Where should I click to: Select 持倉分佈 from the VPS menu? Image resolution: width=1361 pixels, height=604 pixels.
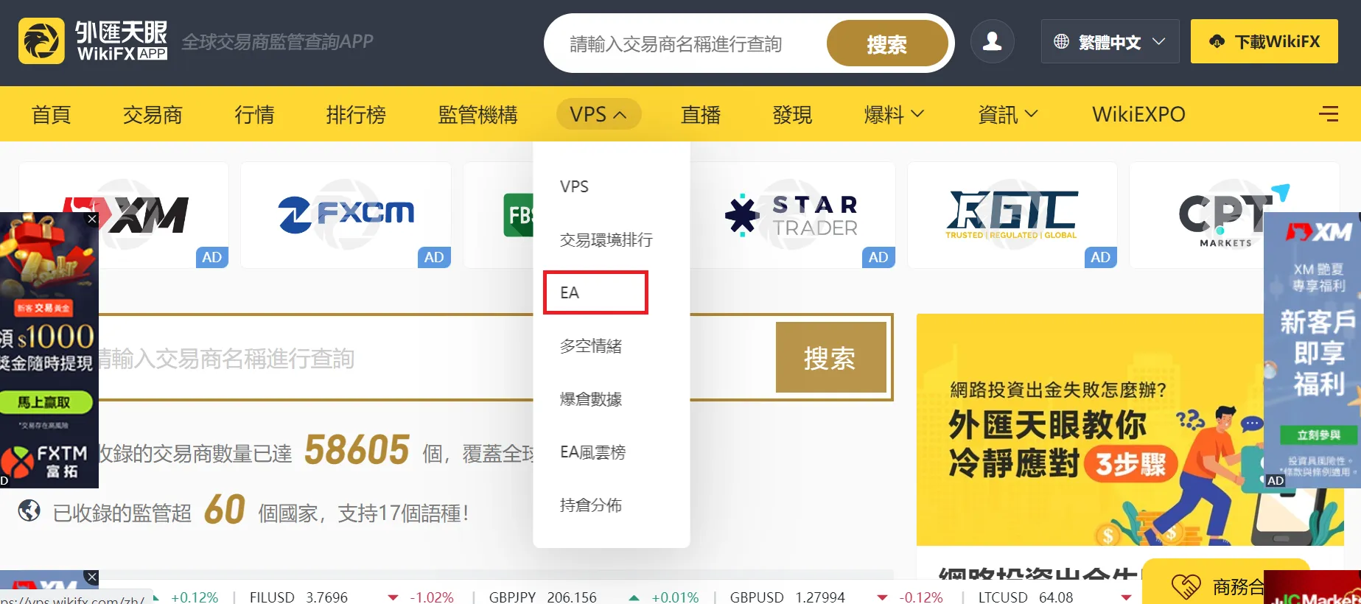(590, 505)
